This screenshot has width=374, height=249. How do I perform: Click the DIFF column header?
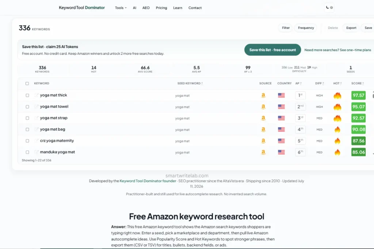point(319,83)
